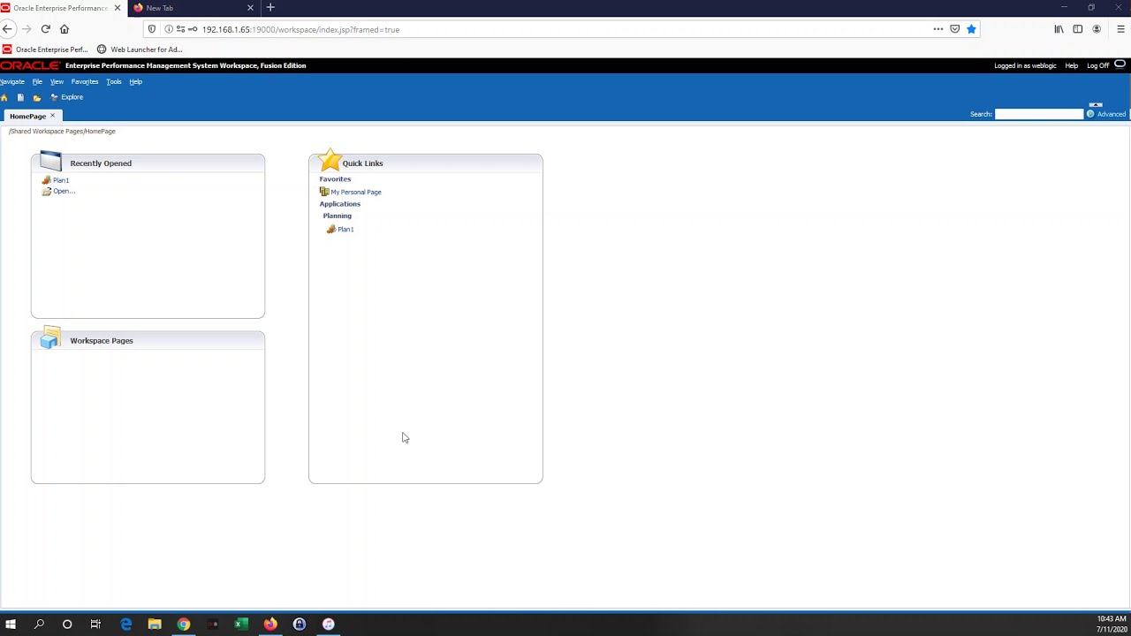1131x636 pixels.
Task: Open Excel from the taskbar
Action: (239, 625)
